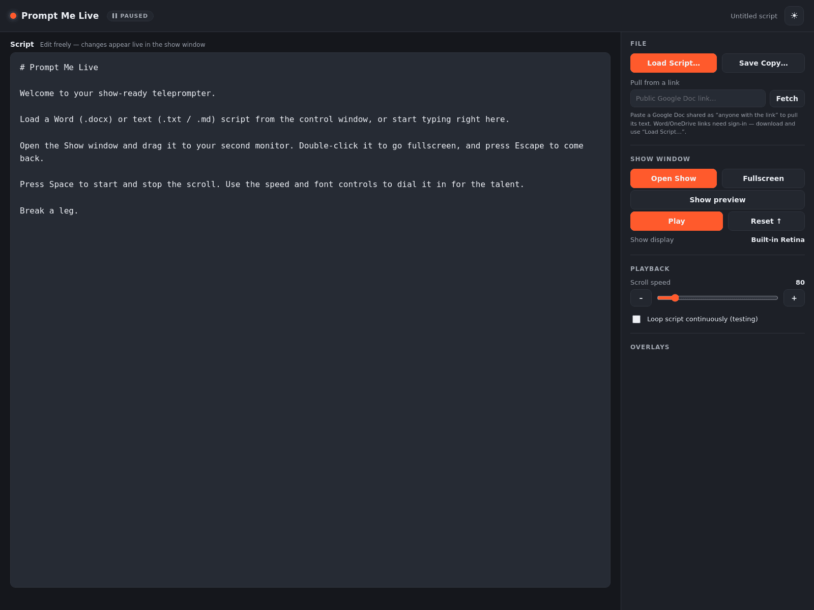The width and height of the screenshot is (814, 610).
Task: Click the scroll speed value 80
Action: [800, 283]
